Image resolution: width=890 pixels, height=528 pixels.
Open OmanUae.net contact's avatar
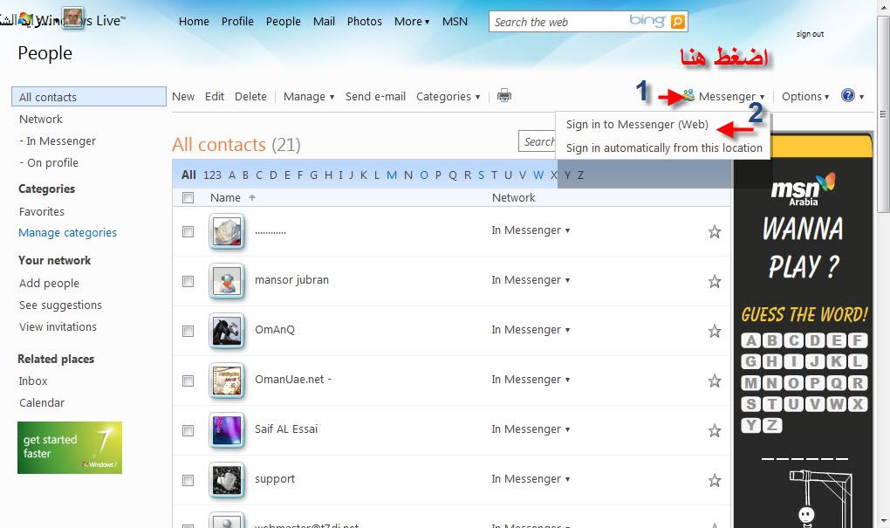pos(227,381)
